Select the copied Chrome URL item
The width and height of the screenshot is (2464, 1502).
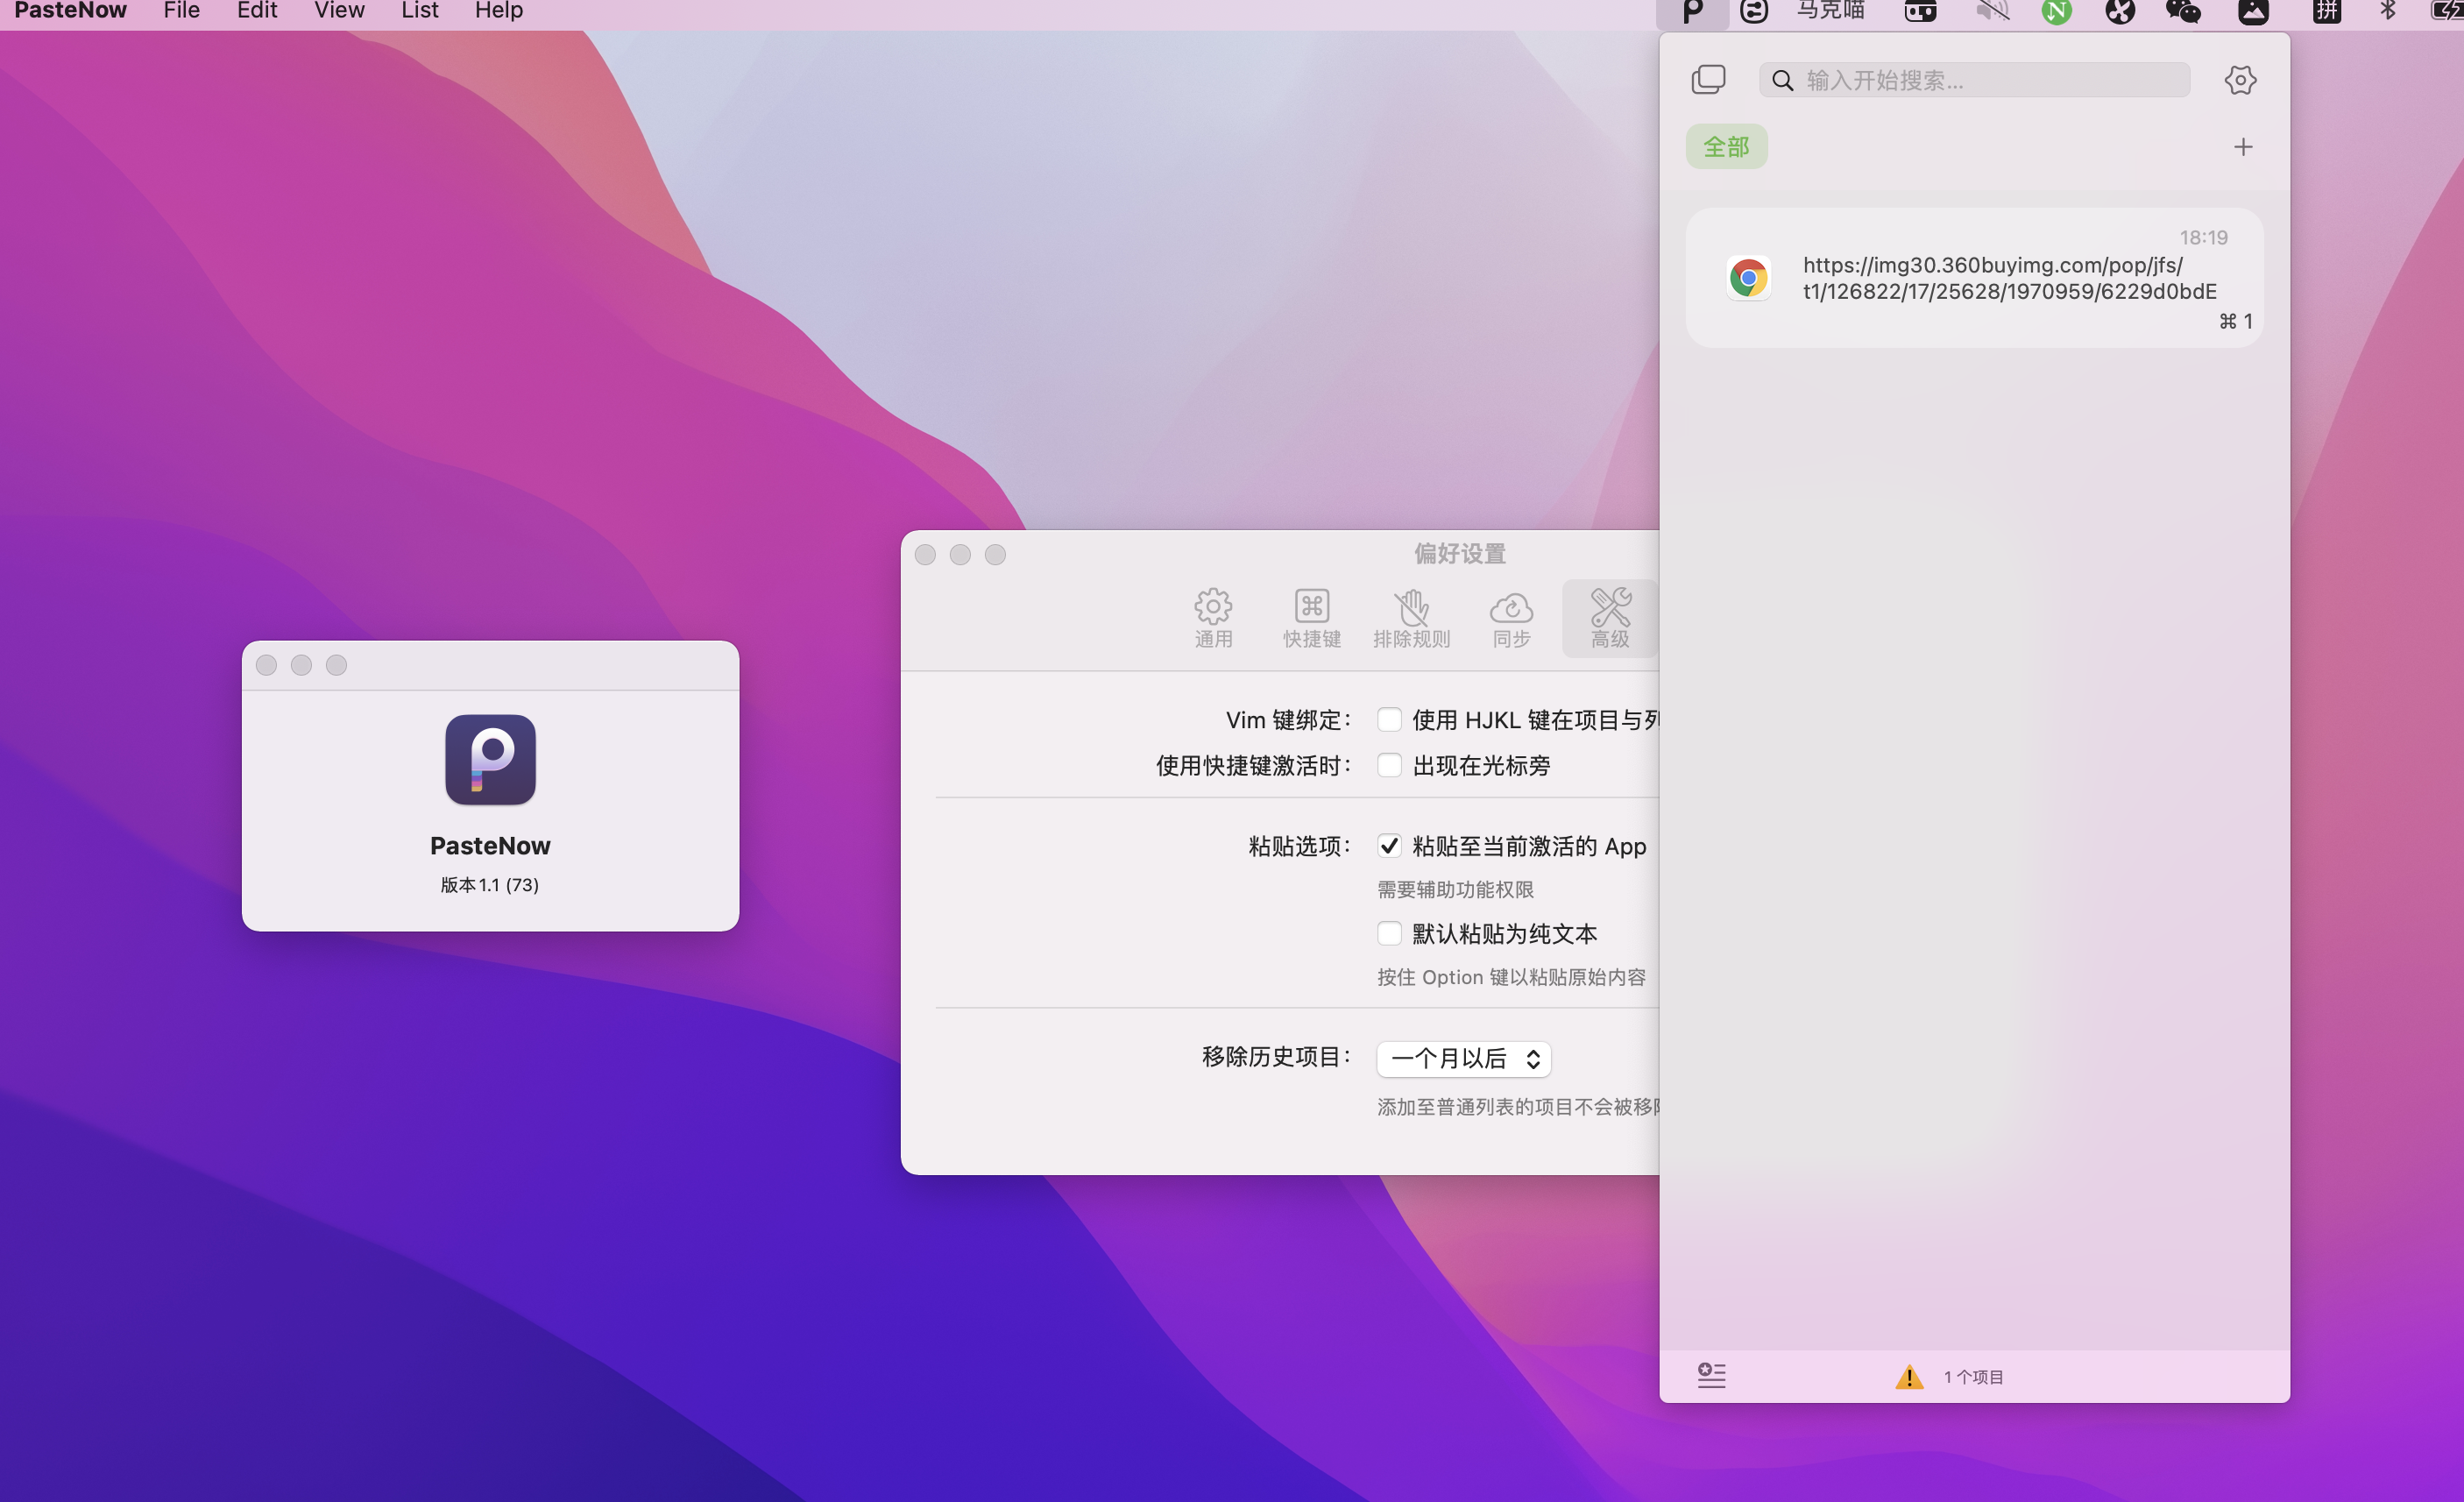click(1974, 278)
